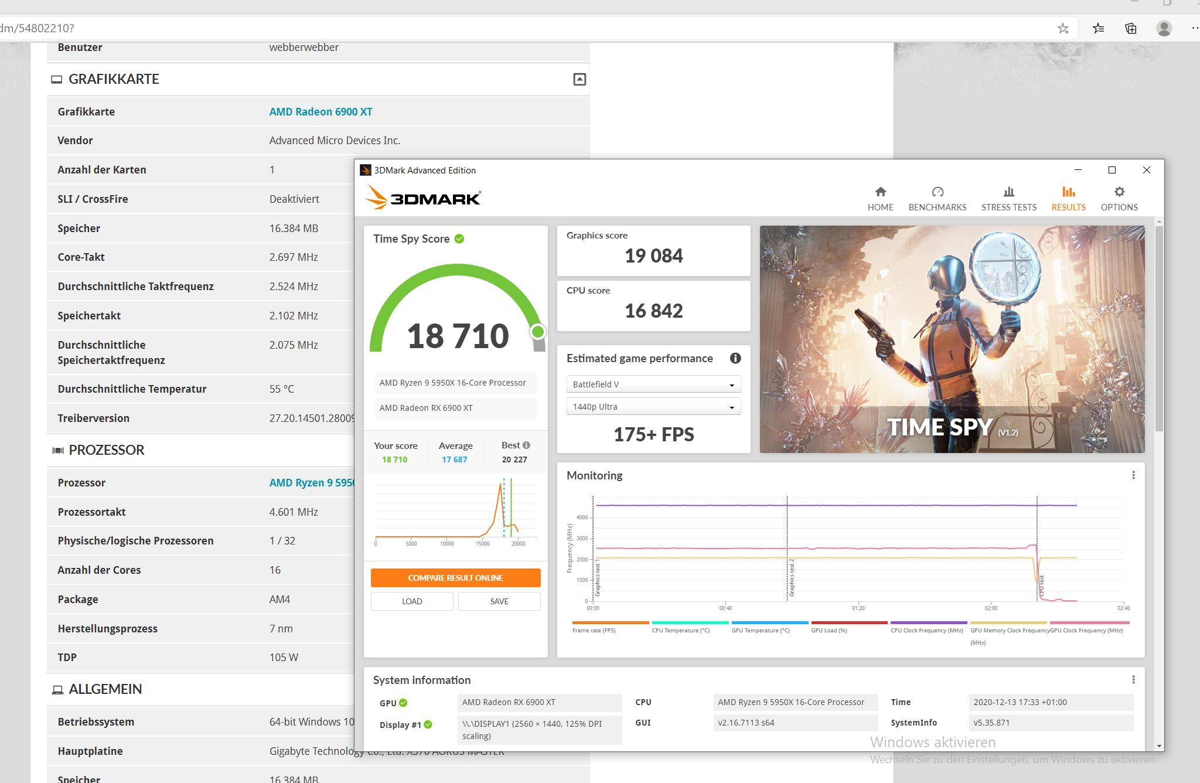
Task: Click the 3DMark window vertical scrollbar
Action: coord(1159,328)
